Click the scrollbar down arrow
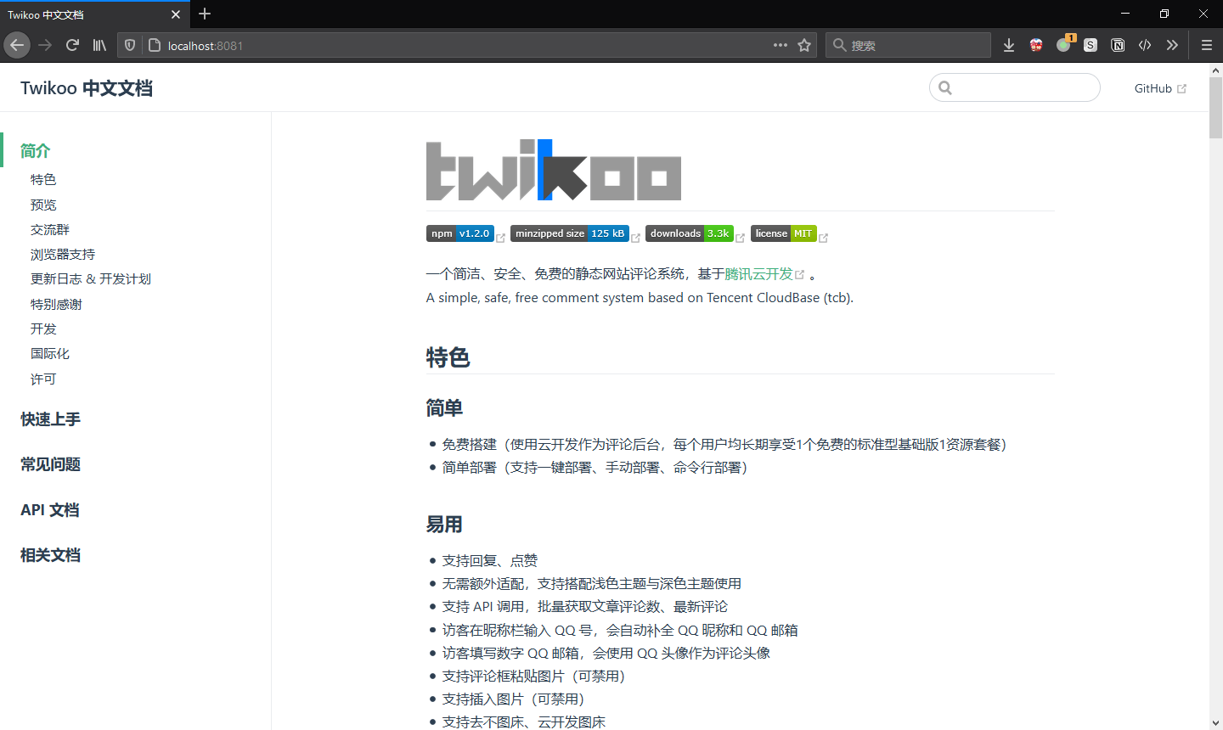 click(1215, 723)
